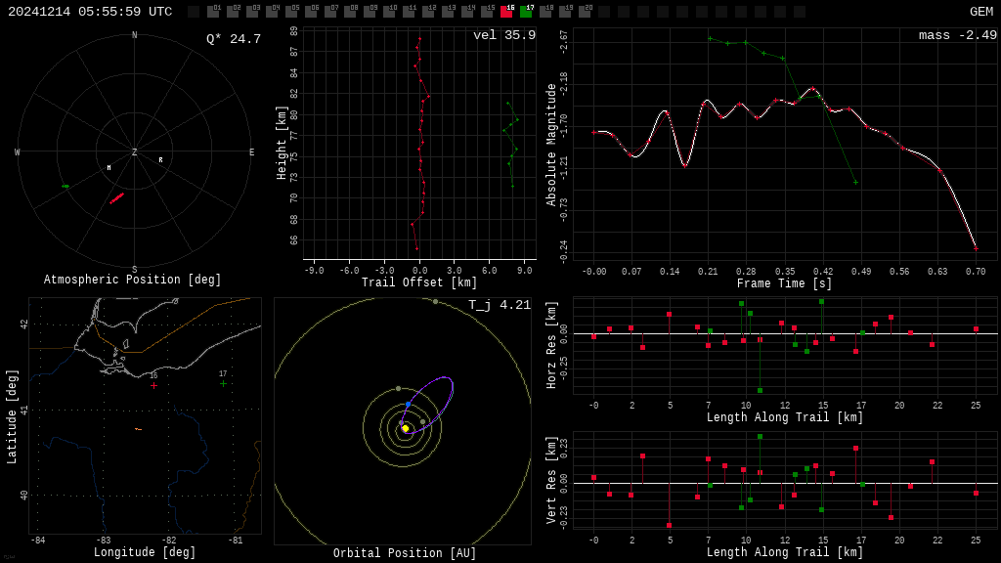Select station indicator 08
Image resolution: width=1001 pixels, height=563 pixels.
350,11
